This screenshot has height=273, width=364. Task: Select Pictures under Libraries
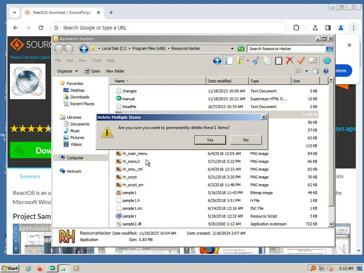pyautogui.click(x=77, y=138)
